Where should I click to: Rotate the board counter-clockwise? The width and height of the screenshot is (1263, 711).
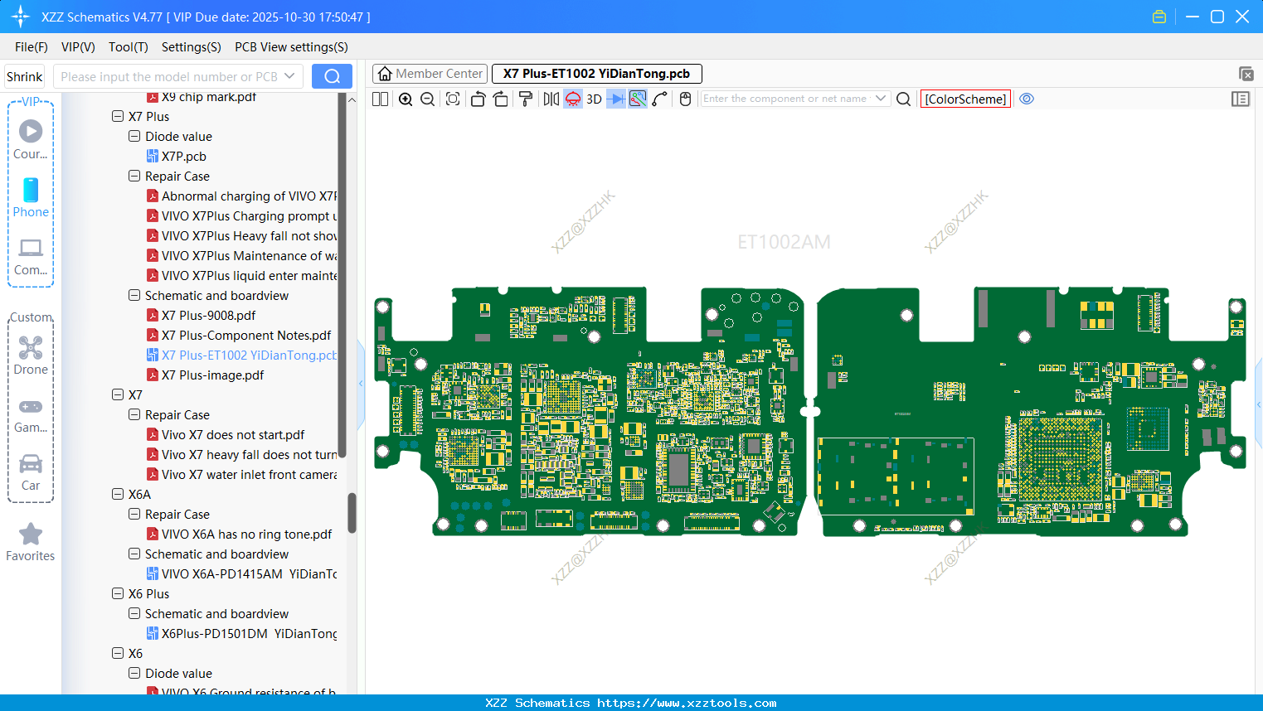pyautogui.click(x=478, y=99)
